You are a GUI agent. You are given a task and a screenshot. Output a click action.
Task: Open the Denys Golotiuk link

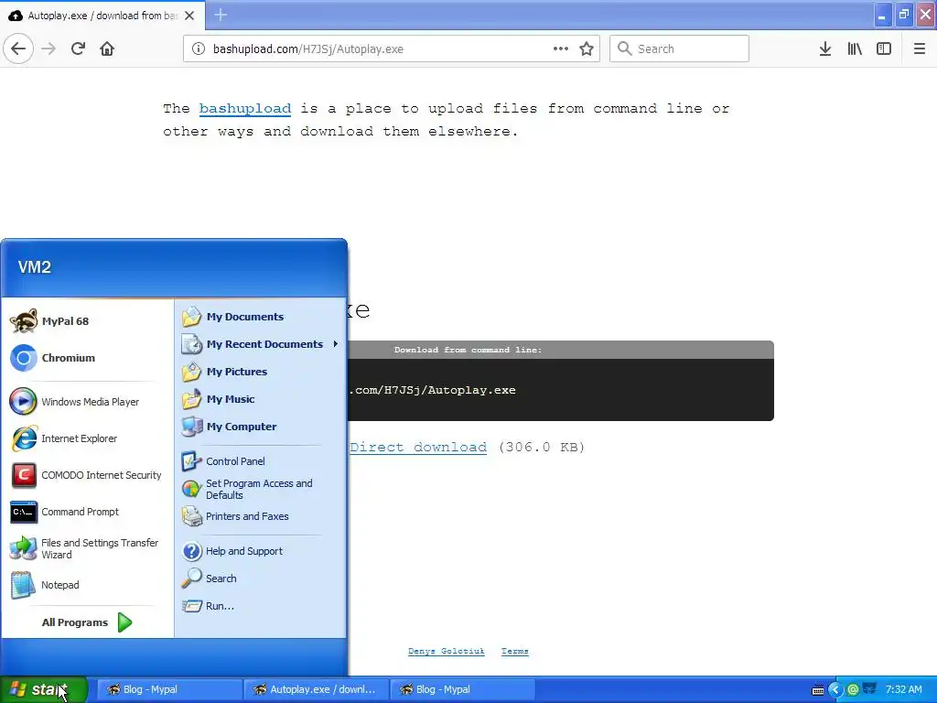pos(447,651)
